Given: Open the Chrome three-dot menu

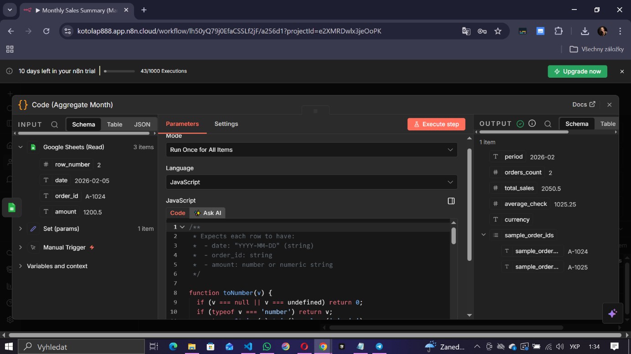Looking at the screenshot, I should point(620,31).
